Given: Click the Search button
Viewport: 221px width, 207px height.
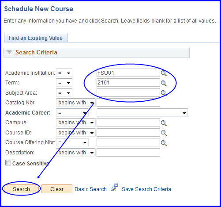Looking at the screenshot, I should pyautogui.click(x=21, y=189).
